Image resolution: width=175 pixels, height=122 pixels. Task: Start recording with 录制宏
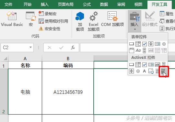point(48,14)
